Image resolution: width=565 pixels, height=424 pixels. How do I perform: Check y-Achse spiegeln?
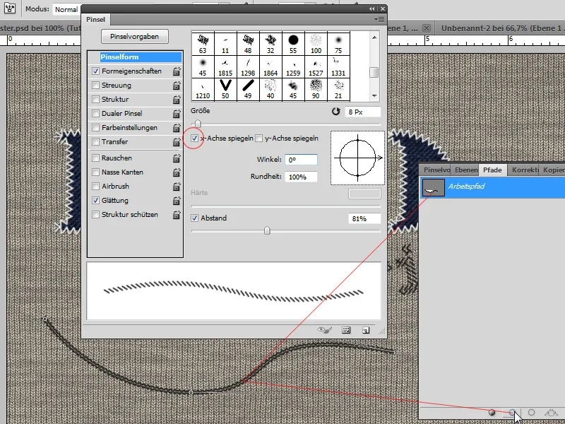[258, 138]
